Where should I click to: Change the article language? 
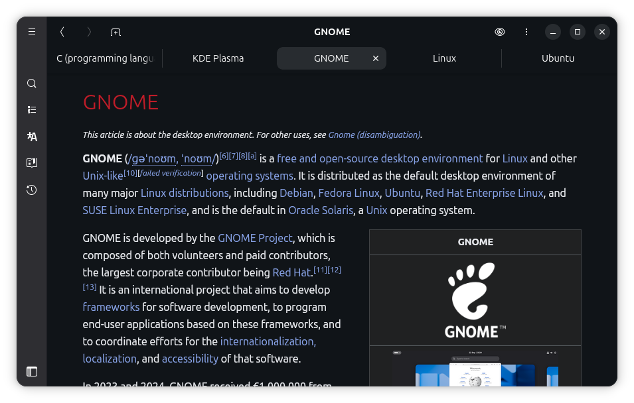coord(31,136)
